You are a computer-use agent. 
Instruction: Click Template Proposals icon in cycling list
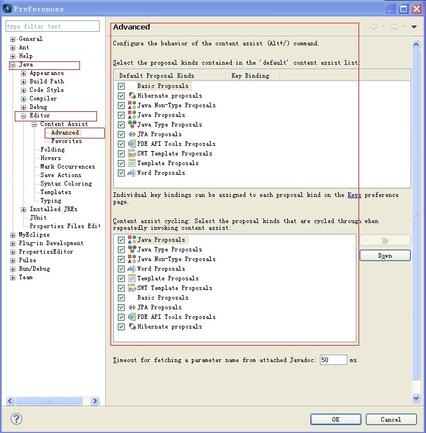coord(132,278)
